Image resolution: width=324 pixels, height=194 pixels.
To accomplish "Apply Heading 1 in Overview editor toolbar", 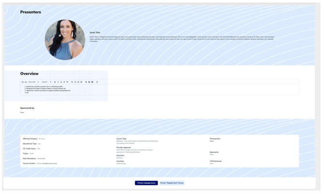I will (23, 82).
